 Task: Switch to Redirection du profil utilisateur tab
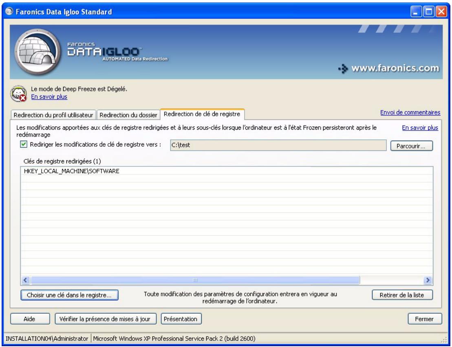pyautogui.click(x=53, y=115)
